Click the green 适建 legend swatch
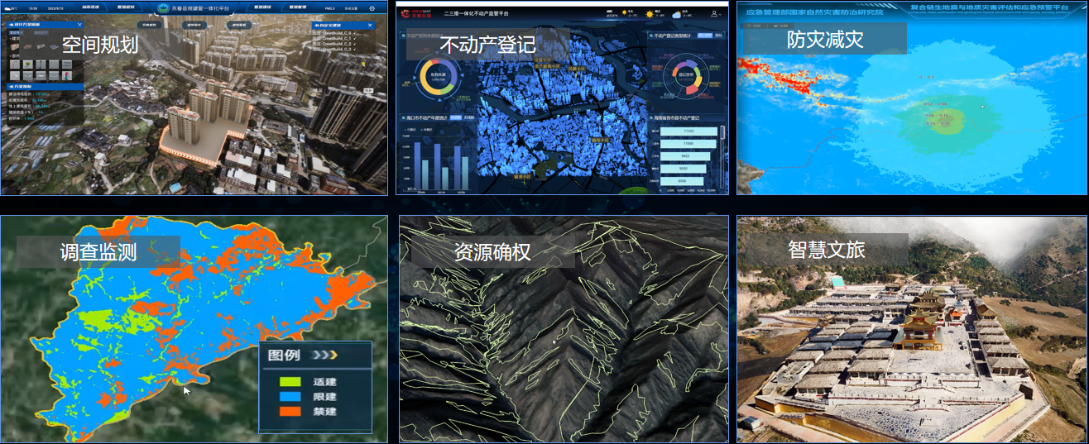 [x=290, y=383]
